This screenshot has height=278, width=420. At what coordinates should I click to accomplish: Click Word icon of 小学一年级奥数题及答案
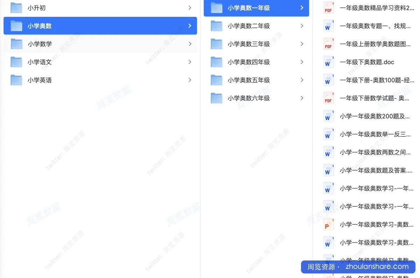point(328,170)
